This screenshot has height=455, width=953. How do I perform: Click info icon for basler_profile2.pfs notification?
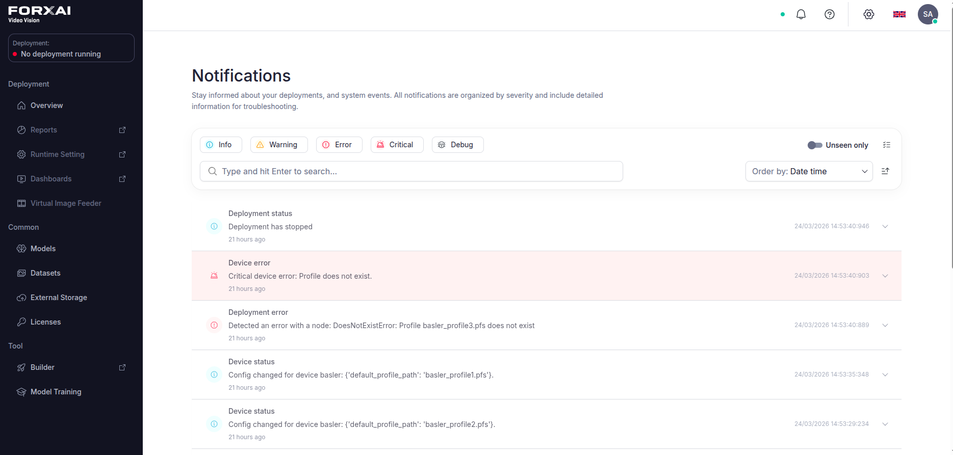coord(214,424)
